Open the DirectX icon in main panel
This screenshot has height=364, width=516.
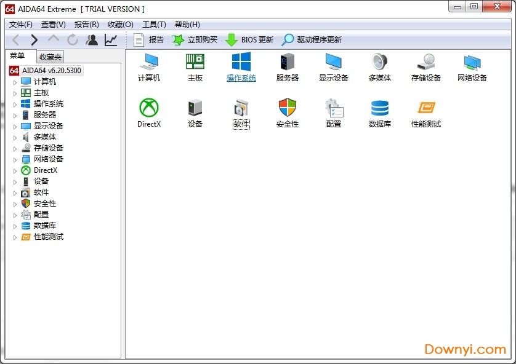(x=149, y=108)
